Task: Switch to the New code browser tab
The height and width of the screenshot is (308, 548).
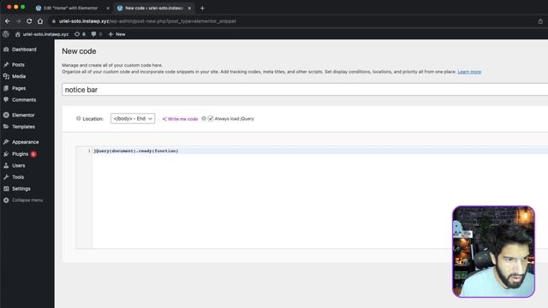Action: pyautogui.click(x=154, y=8)
